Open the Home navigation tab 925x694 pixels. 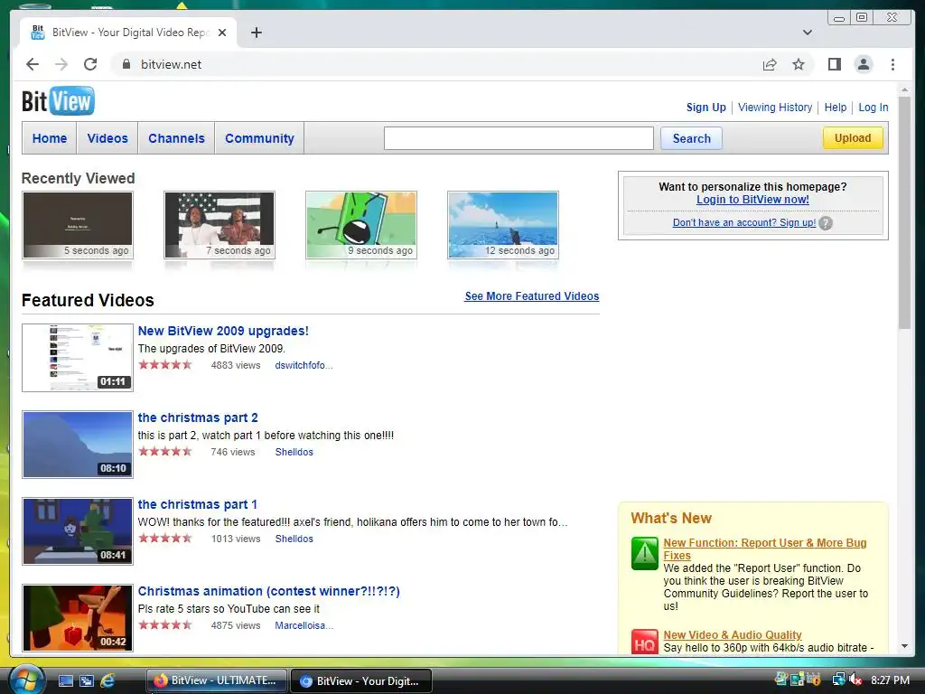point(50,138)
